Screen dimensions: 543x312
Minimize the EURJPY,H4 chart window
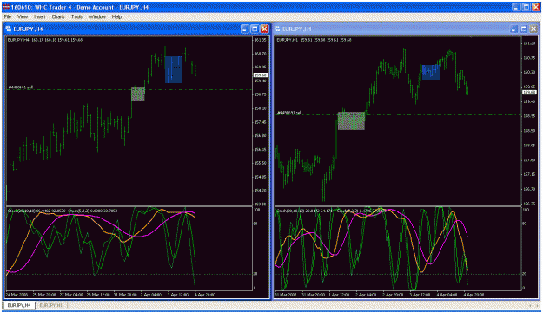[245, 29]
